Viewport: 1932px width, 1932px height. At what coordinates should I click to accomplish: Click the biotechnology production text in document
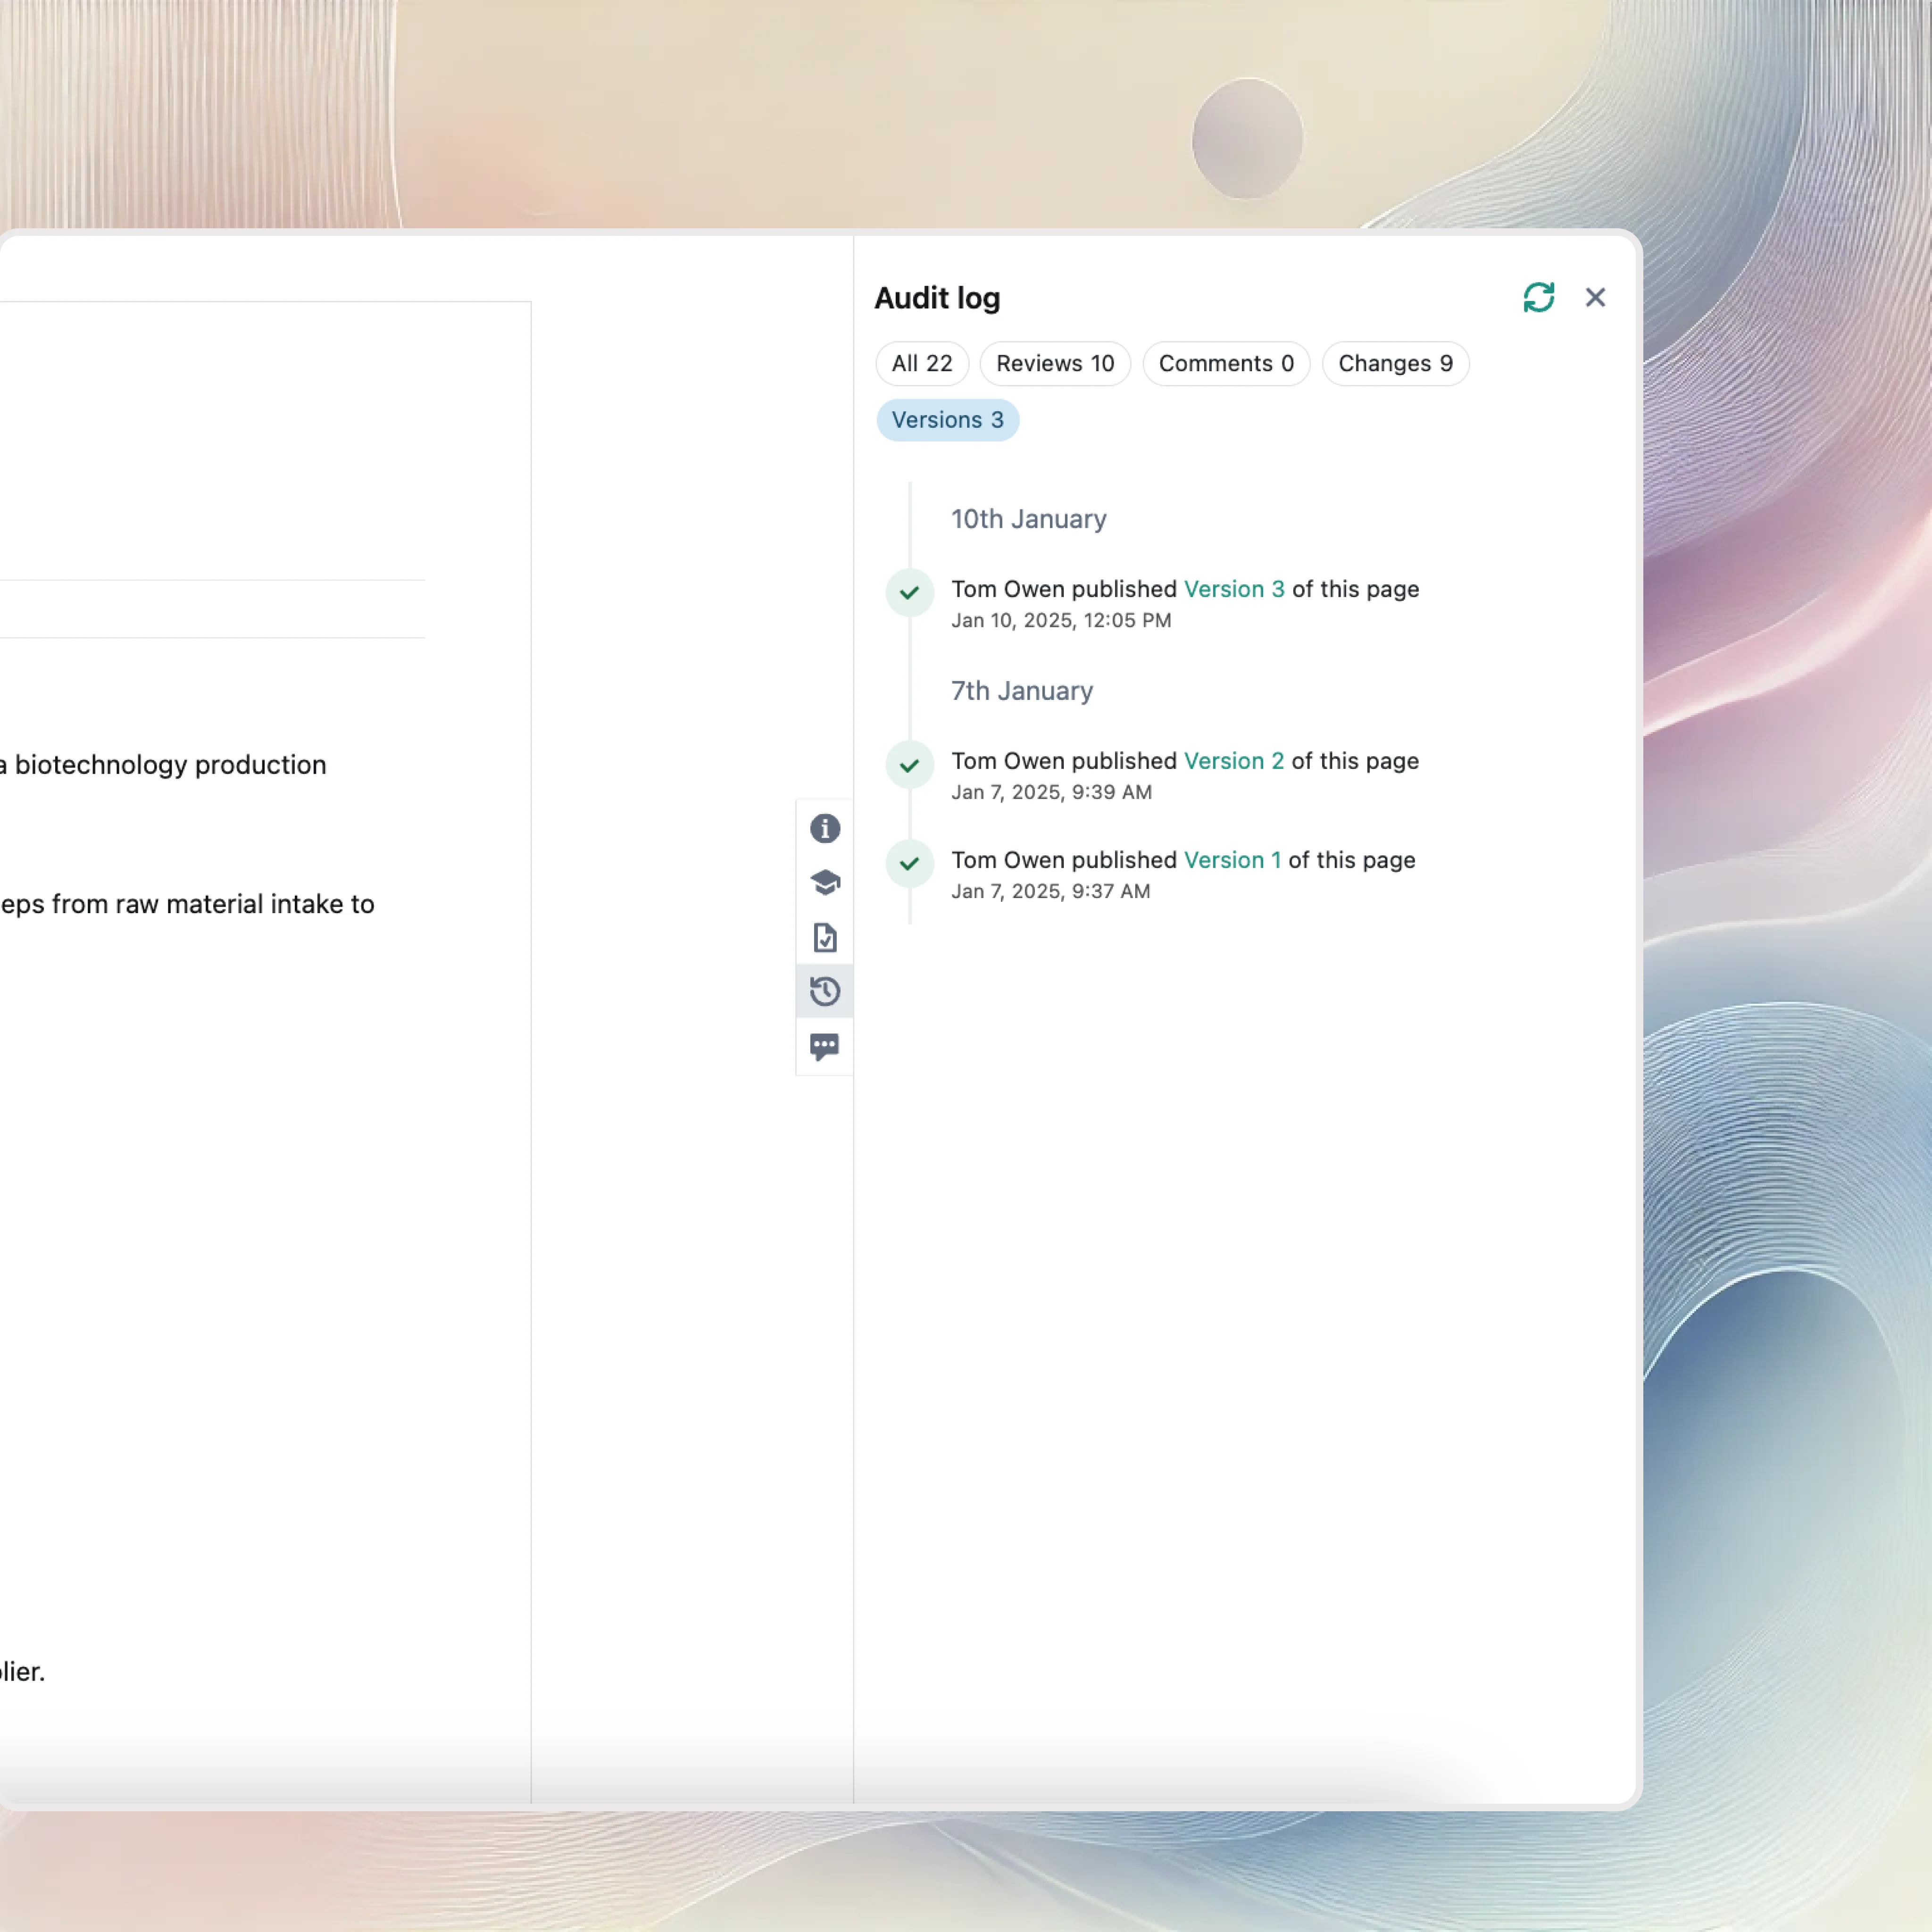tap(170, 765)
